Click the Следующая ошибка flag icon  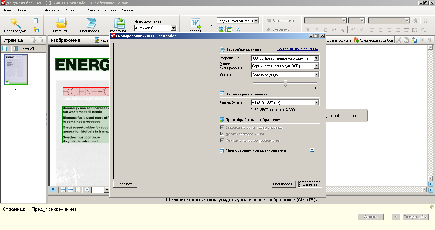(357, 40)
